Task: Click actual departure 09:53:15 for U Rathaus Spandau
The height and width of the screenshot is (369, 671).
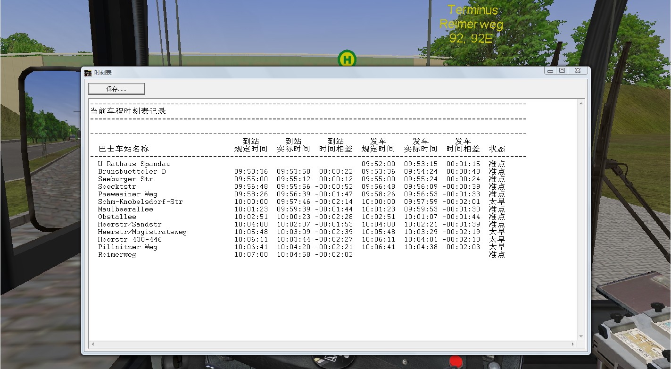Action: coord(421,164)
